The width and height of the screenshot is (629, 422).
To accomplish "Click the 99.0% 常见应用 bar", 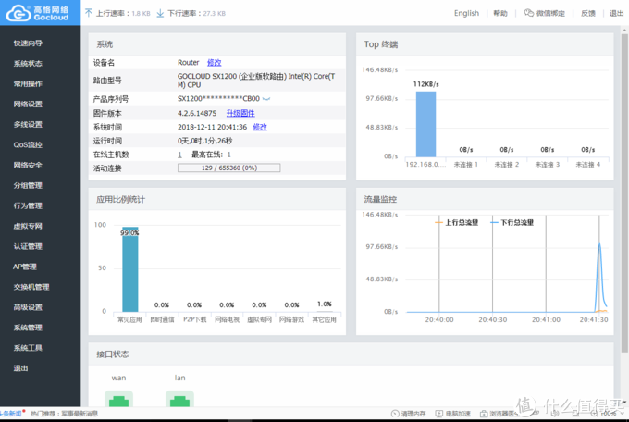I will [x=130, y=269].
